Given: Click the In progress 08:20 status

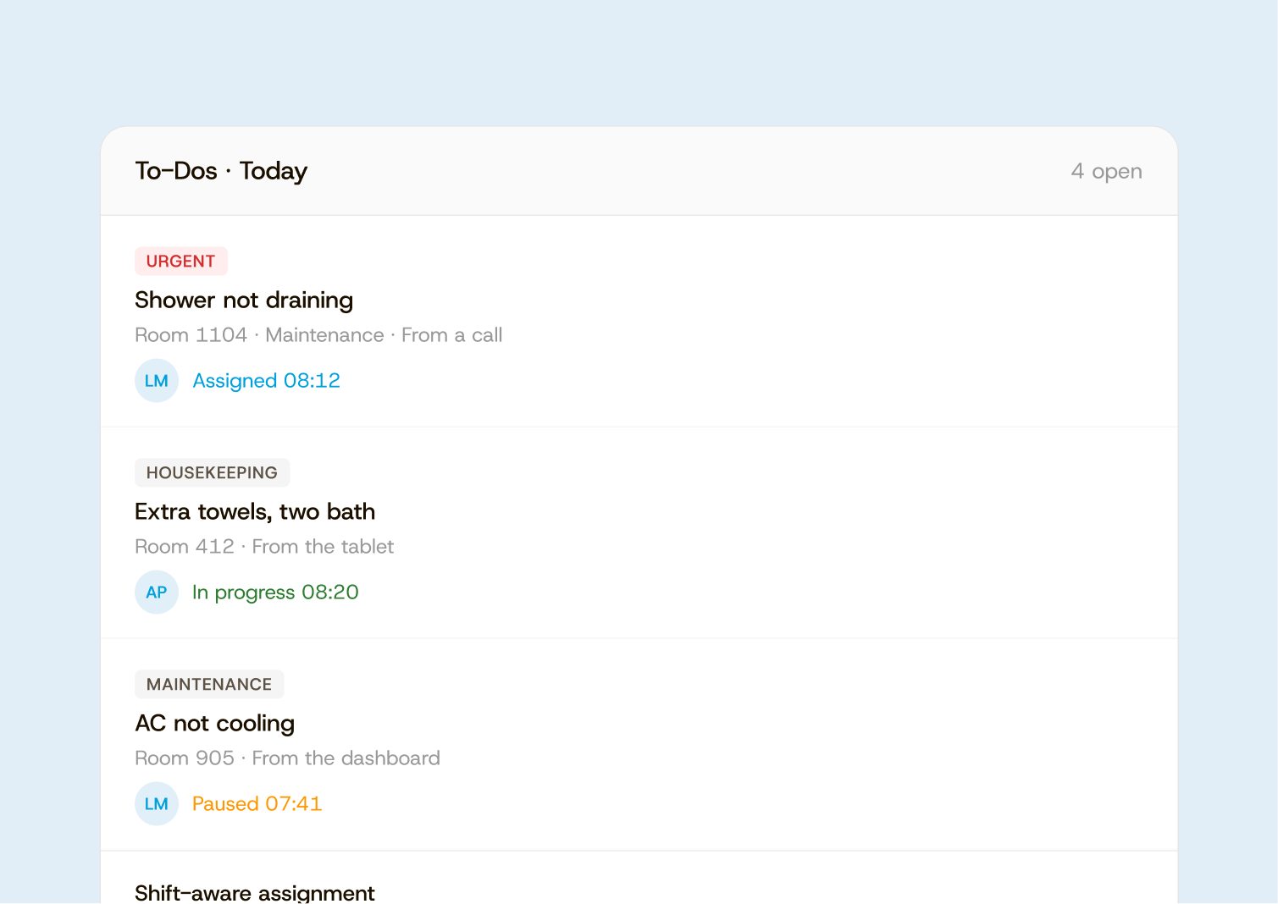Looking at the screenshot, I should coord(275,593).
